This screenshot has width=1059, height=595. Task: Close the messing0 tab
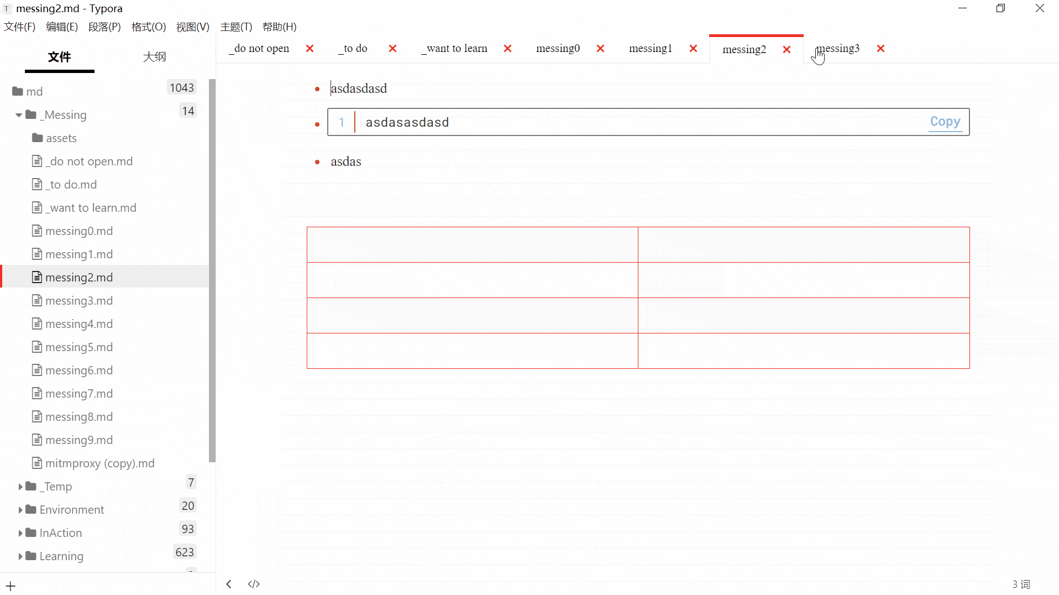click(600, 48)
